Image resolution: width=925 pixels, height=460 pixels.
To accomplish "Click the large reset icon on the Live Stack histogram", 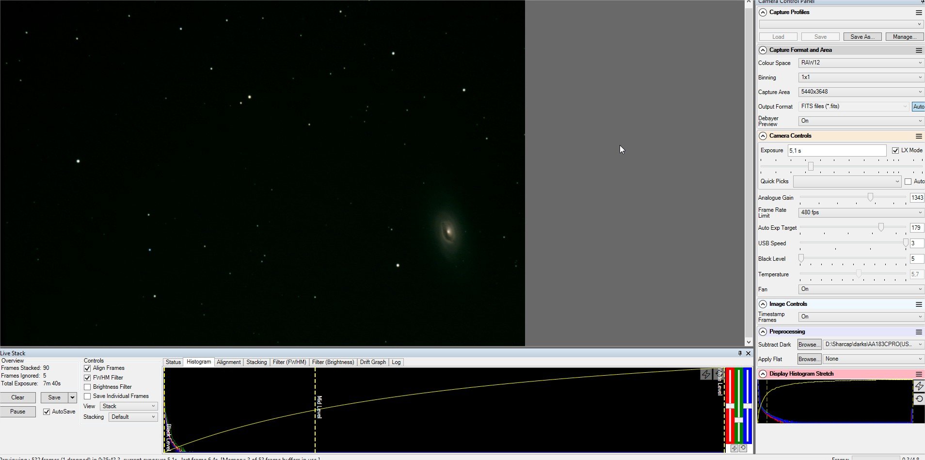I will point(718,374).
